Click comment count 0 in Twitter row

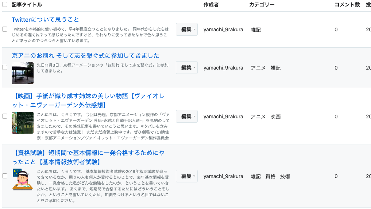pyautogui.click(x=336, y=29)
